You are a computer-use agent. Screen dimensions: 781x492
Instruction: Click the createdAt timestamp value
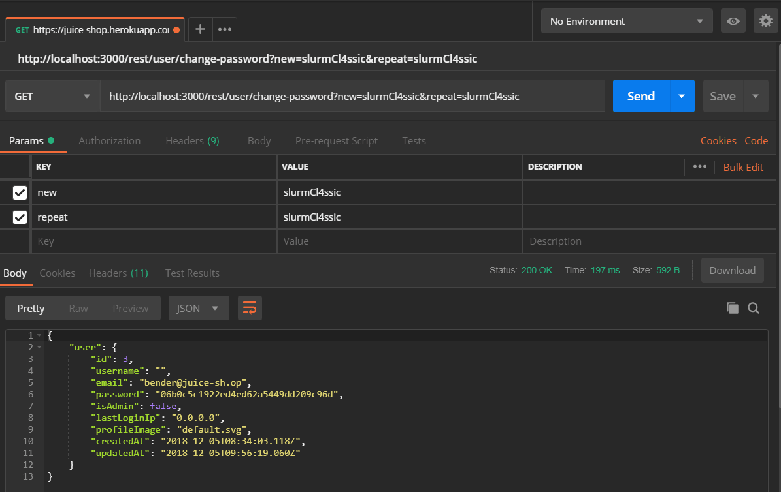click(231, 441)
